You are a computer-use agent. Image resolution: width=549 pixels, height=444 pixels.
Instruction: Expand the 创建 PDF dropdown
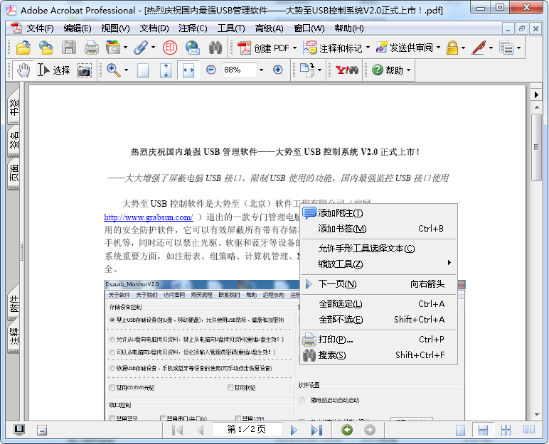point(294,48)
